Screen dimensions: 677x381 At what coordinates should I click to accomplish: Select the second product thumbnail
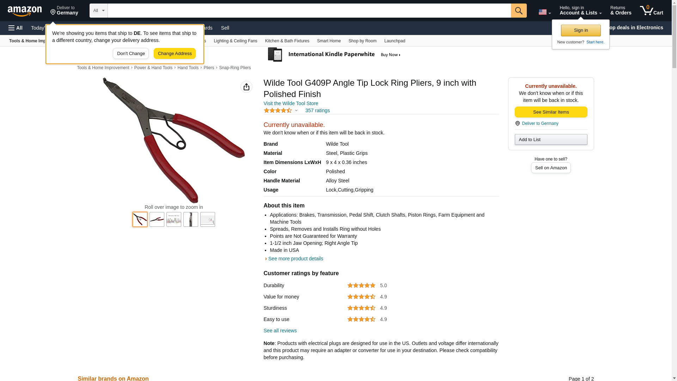[x=157, y=219]
